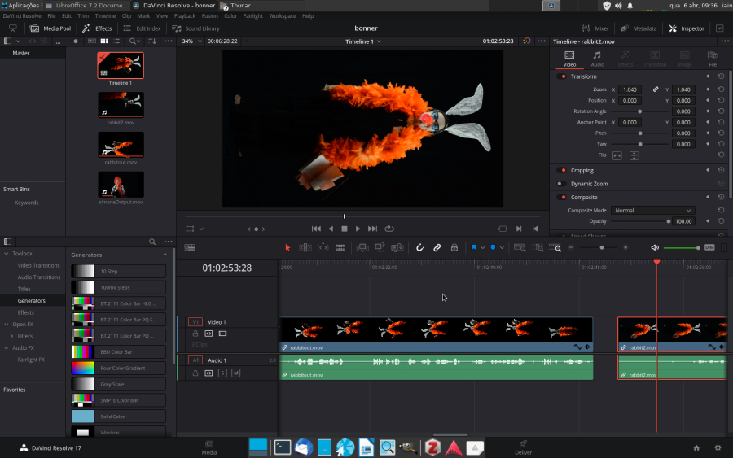Click Zoom X value field
This screenshot has height=458, width=733.
[x=630, y=89]
